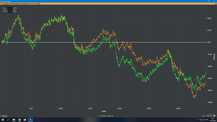Click the 5 000 x-axis label
Image resolution: width=217 pixels, height=122 pixels.
point(31,109)
